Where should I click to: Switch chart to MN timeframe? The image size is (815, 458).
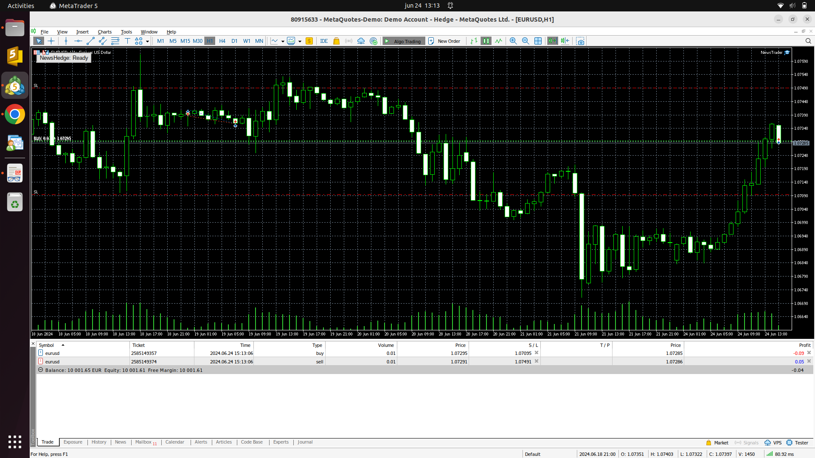click(x=259, y=41)
